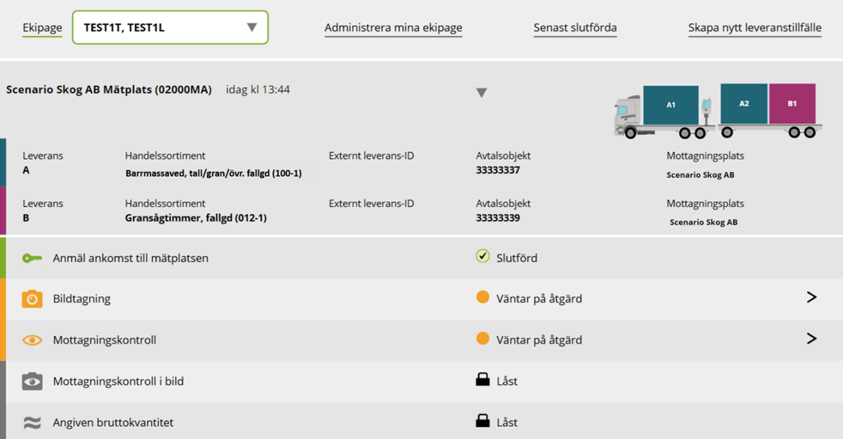
Task: Open Bildtagning with its right chevron
Action: click(811, 298)
